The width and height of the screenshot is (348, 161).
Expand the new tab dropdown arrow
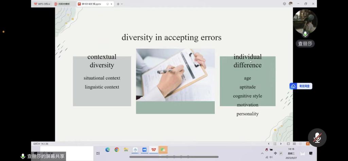tap(122, 4)
